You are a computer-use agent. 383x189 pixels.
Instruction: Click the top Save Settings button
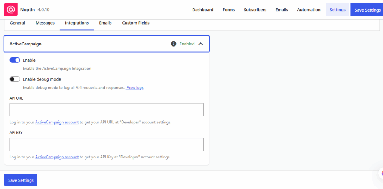(x=367, y=10)
